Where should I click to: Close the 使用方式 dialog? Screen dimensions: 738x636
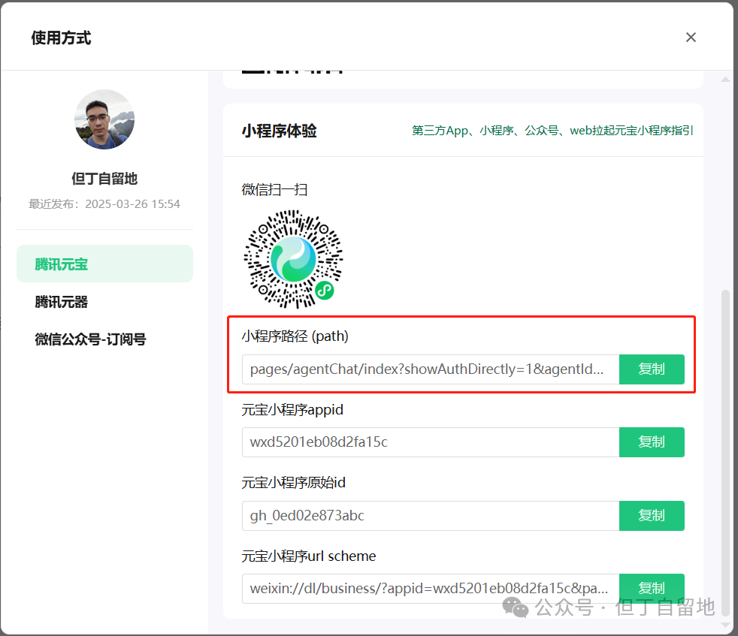(691, 37)
